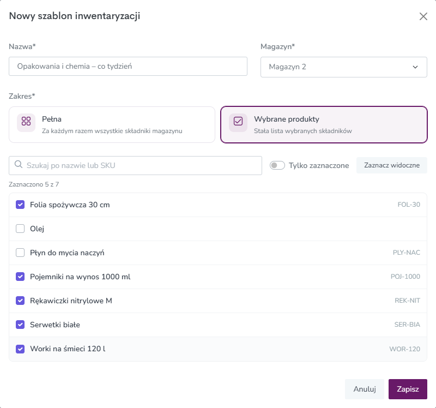436x408 pixels.
Task: Click the Za każdym razem wszystkie składniki text
Action: 112,131
